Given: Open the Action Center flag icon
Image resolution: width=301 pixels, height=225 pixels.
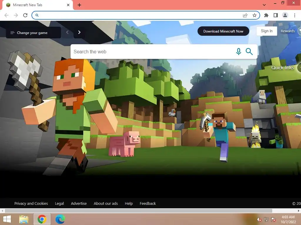Looking at the screenshot, I should [273, 219].
